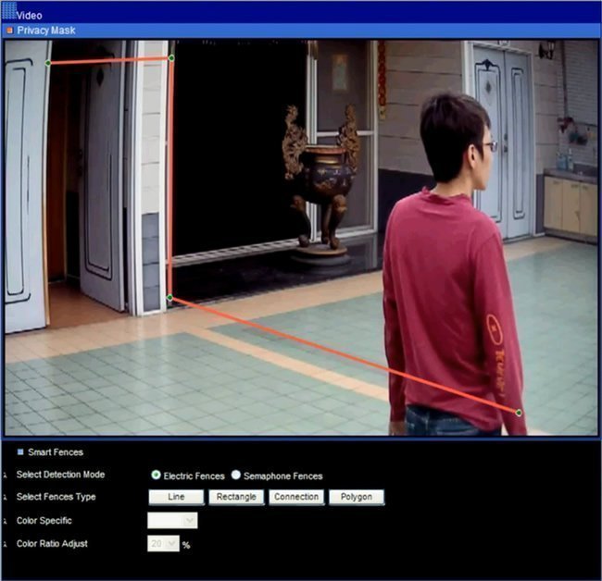
Task: Click the Video header grid icon
Action: click(x=9, y=10)
